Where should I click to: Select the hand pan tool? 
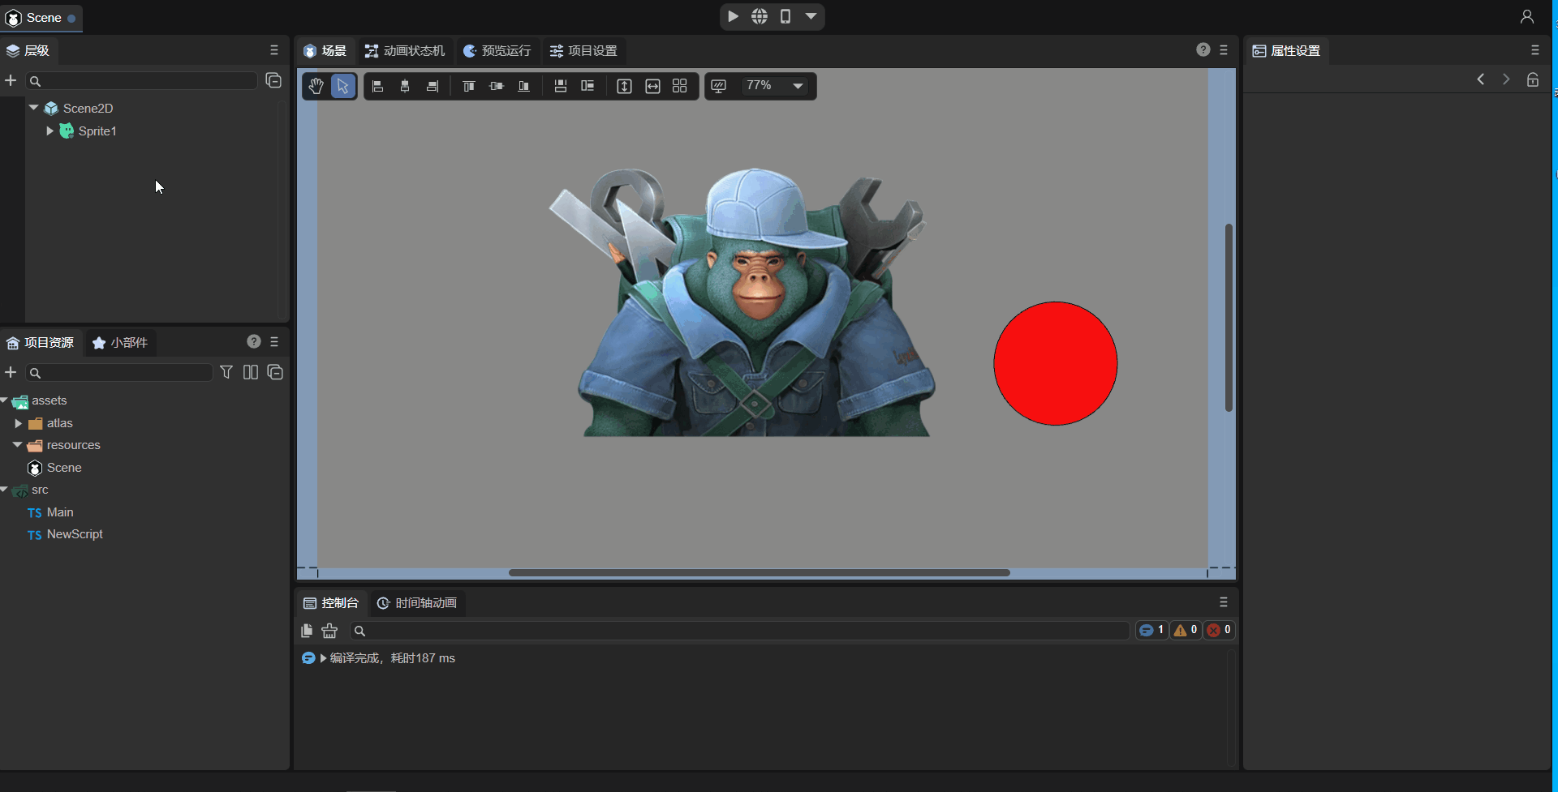(316, 86)
